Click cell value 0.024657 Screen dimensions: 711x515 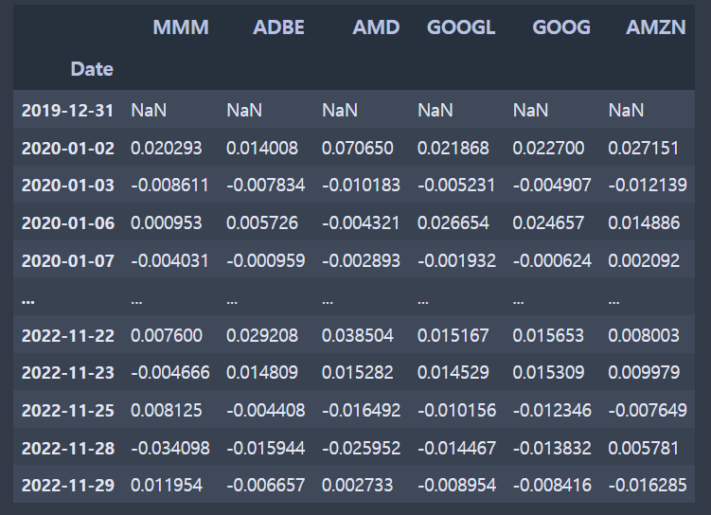[x=548, y=223]
